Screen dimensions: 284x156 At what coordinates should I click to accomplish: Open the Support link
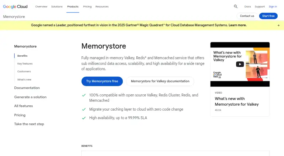point(260,6)
